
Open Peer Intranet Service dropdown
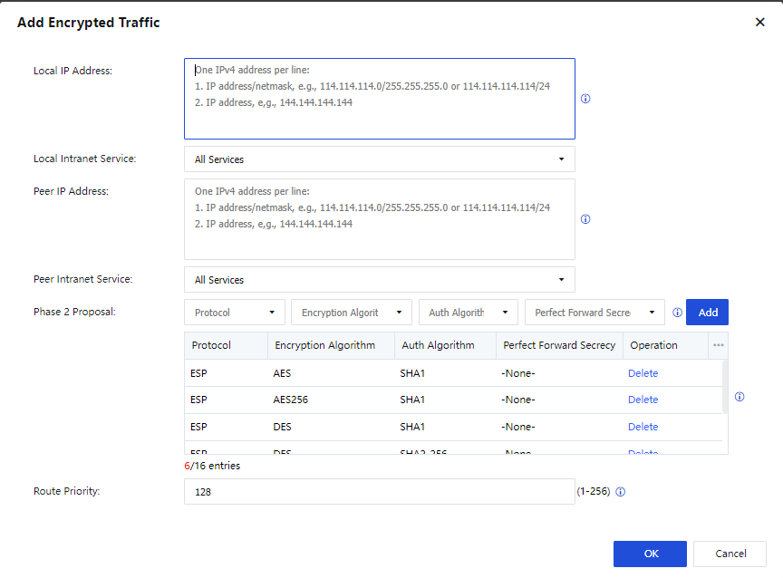(x=379, y=280)
